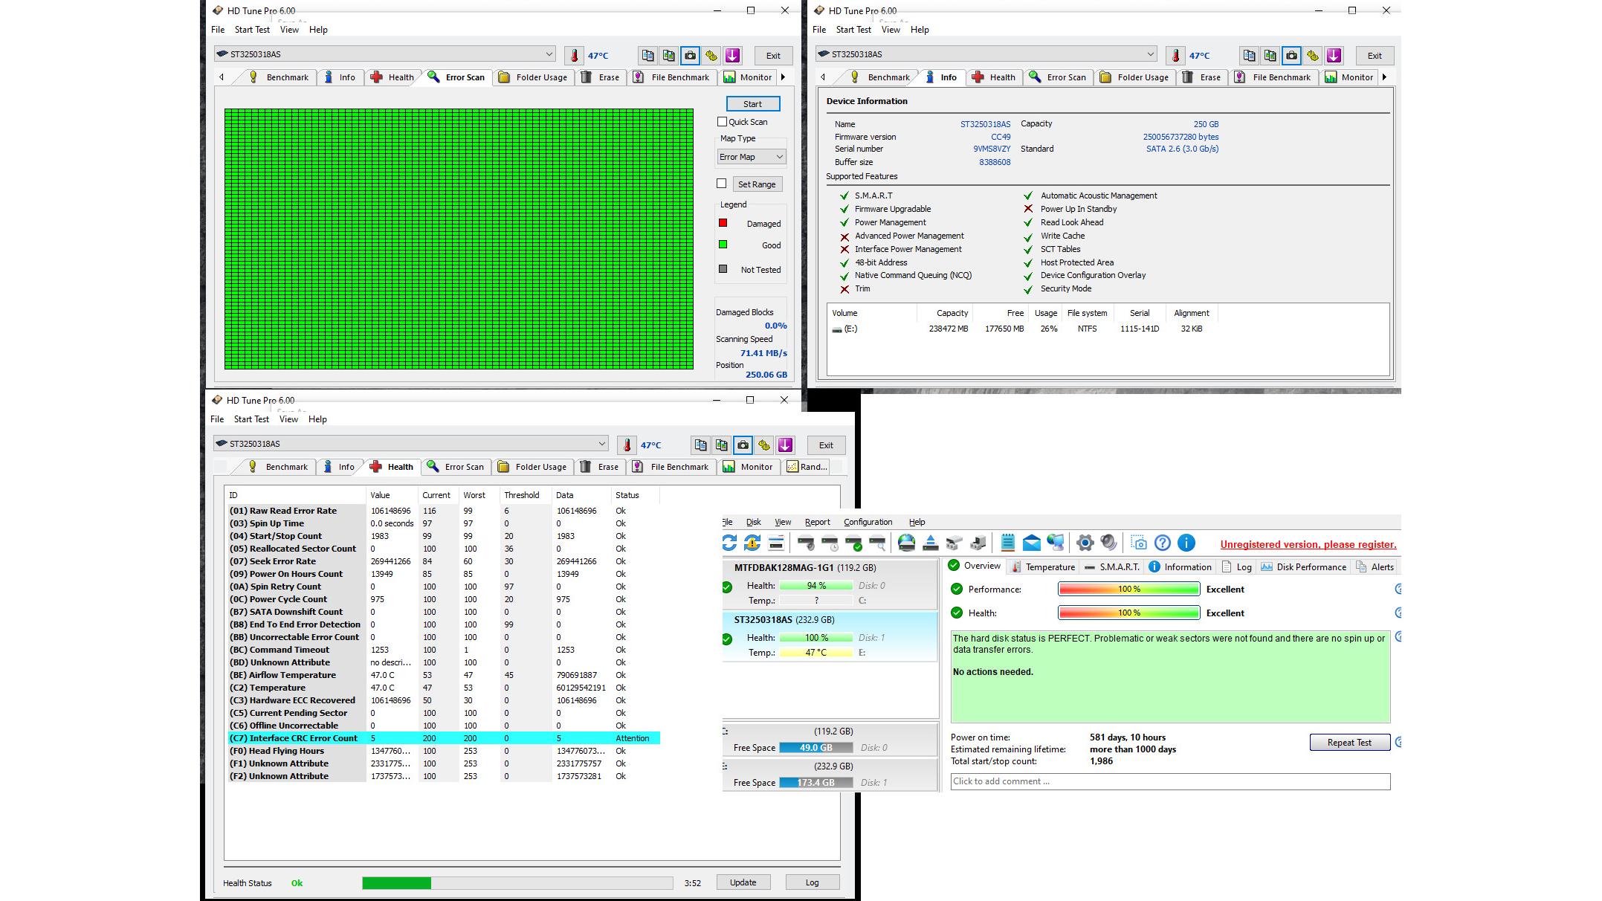Image resolution: width=1602 pixels, height=901 pixels.
Task: Click the globe-over-disk icon in Hard Disk Sentinel
Action: (x=906, y=543)
